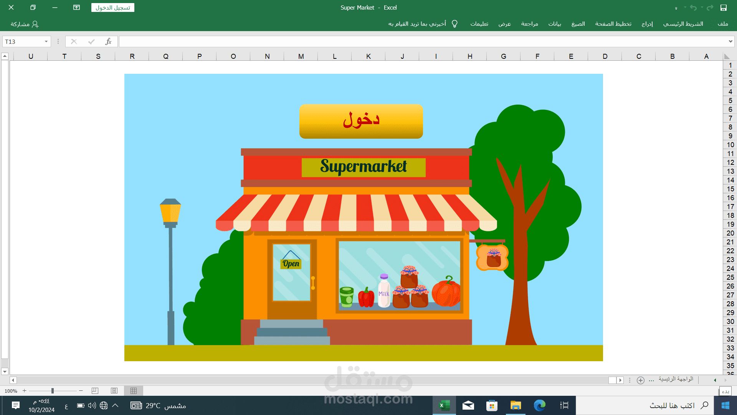Click the Insert Function fx icon
This screenshot has height=415, width=737.
pyautogui.click(x=109, y=41)
